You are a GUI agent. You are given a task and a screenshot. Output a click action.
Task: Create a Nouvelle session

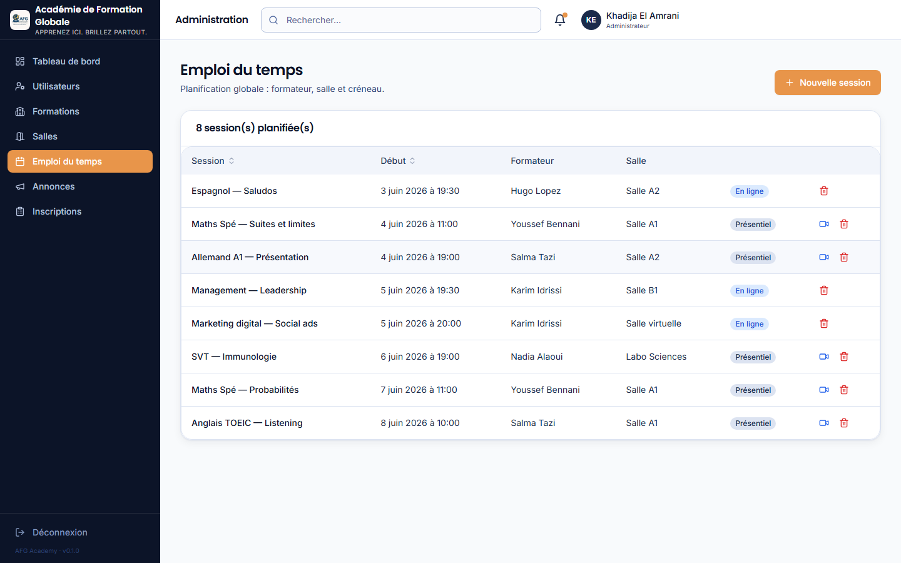pyautogui.click(x=827, y=83)
